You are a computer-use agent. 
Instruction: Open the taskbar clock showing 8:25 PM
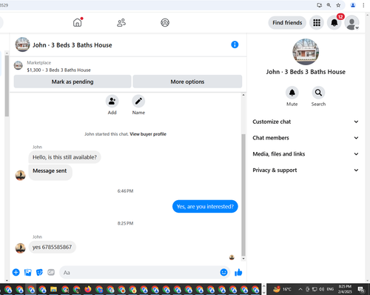(345, 289)
